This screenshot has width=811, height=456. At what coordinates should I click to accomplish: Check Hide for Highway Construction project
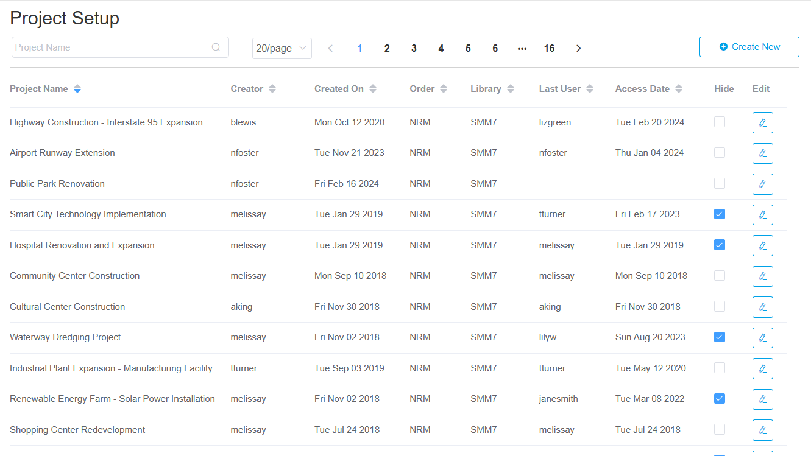point(720,122)
